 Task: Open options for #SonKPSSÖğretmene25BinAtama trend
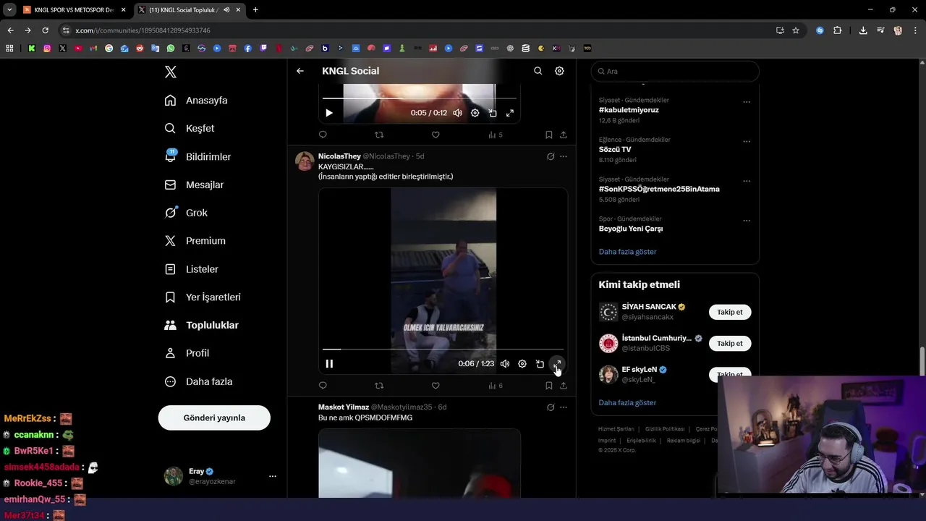(x=747, y=181)
